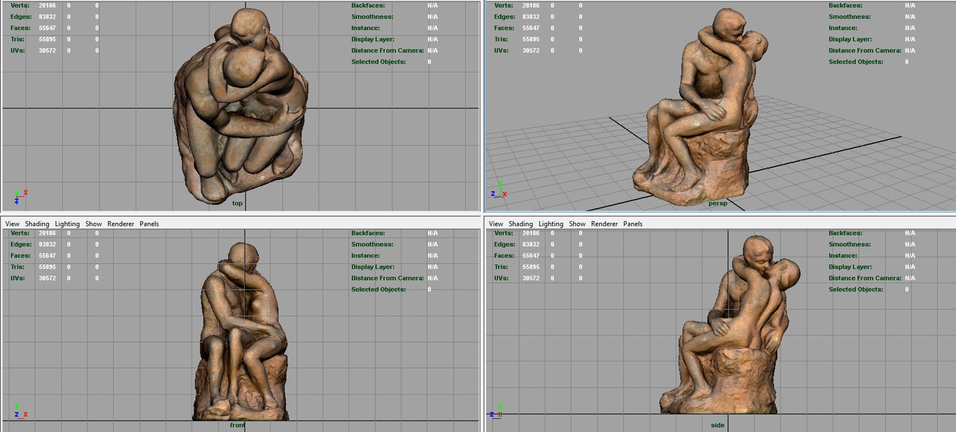Open Lighting menu in the front viewport
This screenshot has height=432, width=956.
pos(67,224)
